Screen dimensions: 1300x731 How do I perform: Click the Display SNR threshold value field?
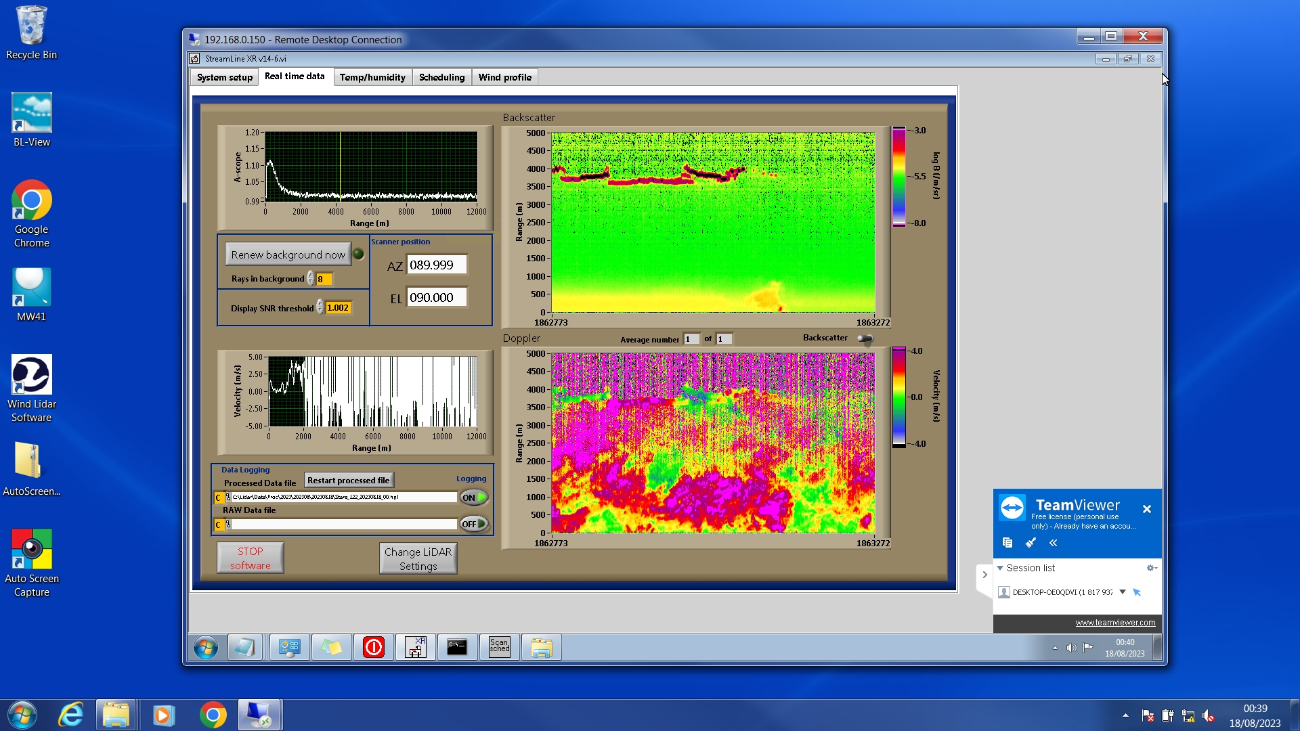(338, 308)
